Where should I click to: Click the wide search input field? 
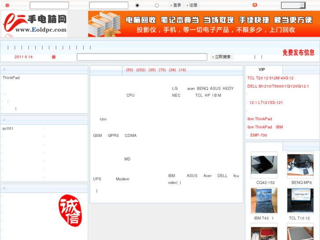click(142, 57)
